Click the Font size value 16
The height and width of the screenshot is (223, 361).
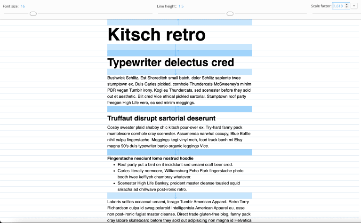(x=23, y=6)
